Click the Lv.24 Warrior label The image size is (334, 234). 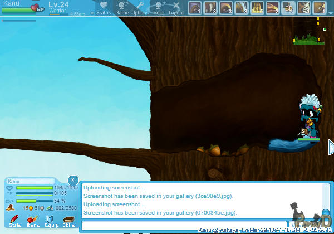click(58, 7)
